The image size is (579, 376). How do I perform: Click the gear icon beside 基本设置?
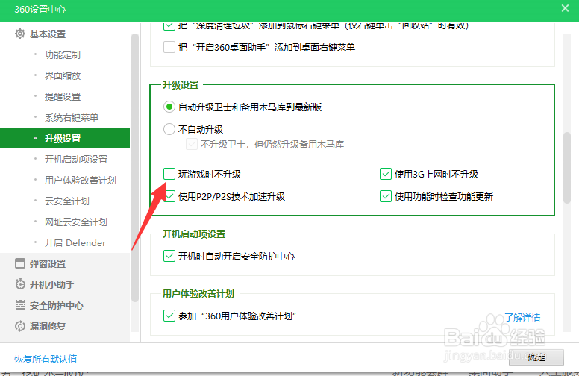tap(20, 34)
